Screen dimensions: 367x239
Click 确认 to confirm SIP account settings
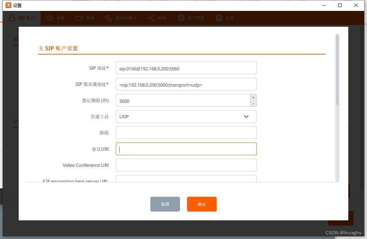click(202, 204)
